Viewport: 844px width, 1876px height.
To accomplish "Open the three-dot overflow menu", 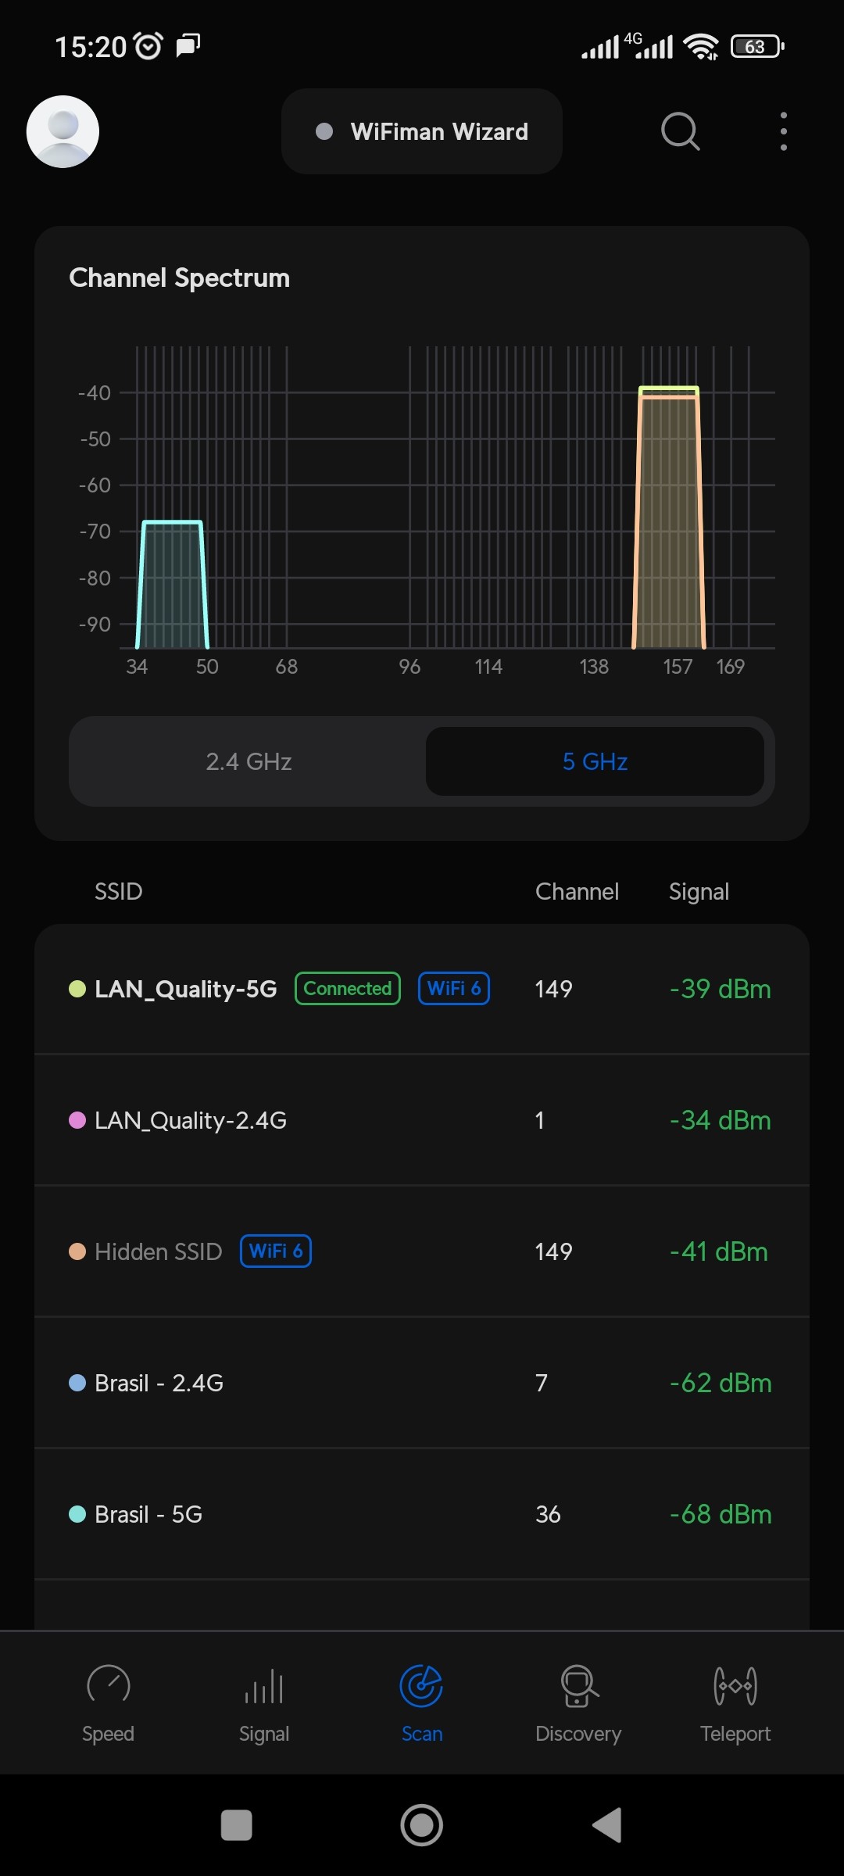I will [x=783, y=131].
